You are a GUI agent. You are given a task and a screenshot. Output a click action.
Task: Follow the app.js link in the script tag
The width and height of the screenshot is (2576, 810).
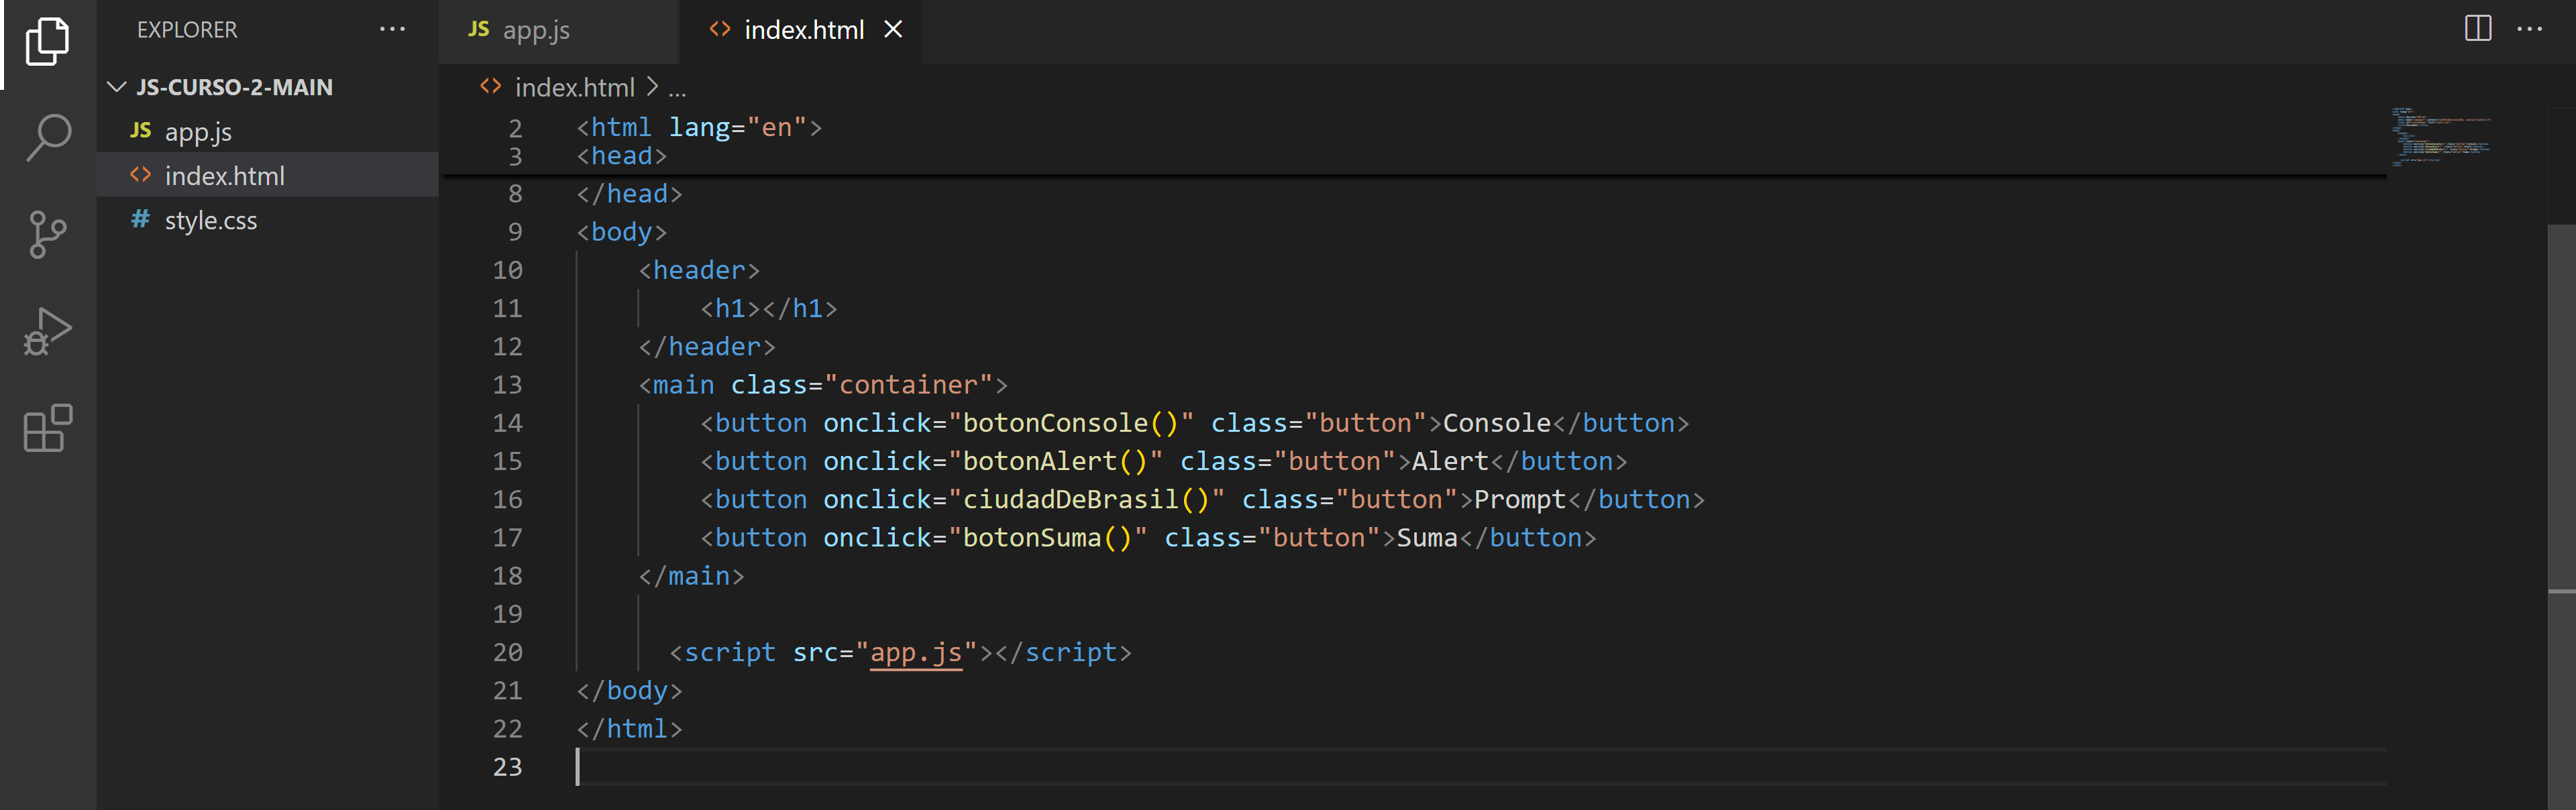916,653
